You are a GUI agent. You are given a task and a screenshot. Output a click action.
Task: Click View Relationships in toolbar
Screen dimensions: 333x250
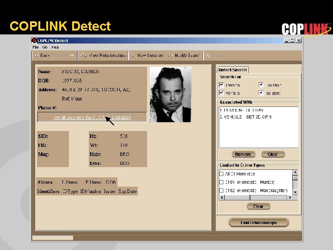point(103,56)
